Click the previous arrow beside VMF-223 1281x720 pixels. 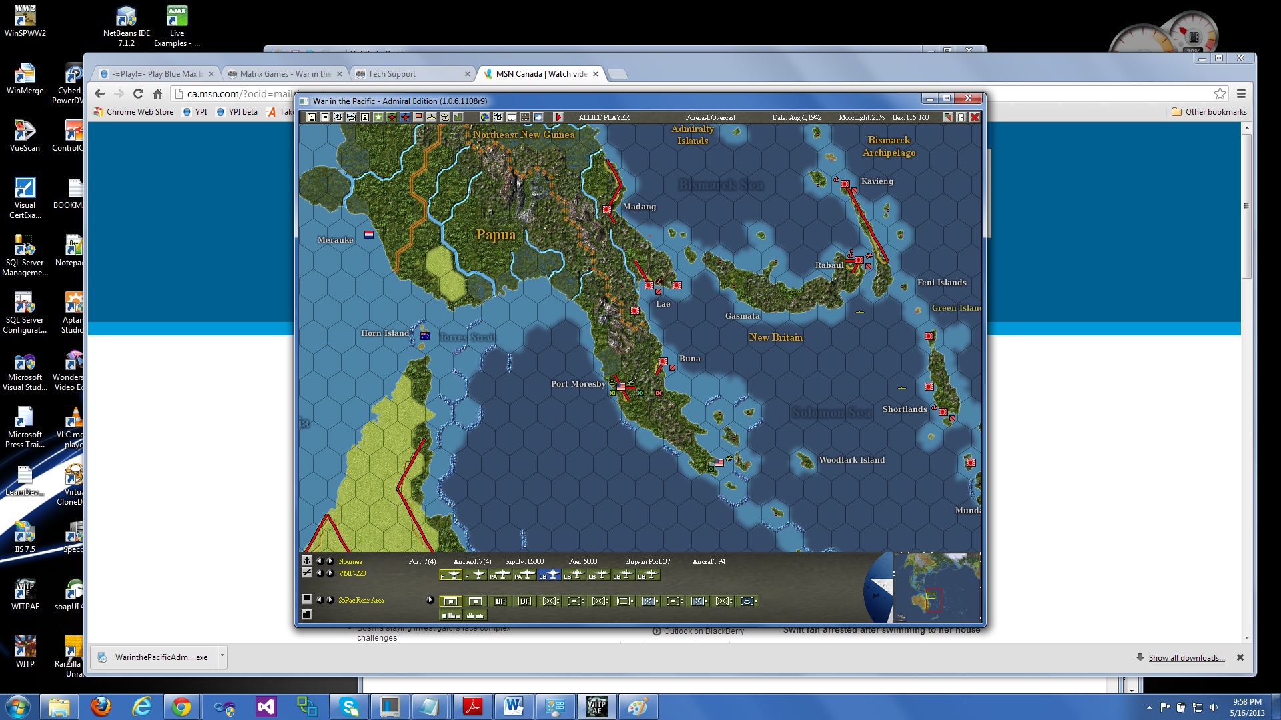320,573
